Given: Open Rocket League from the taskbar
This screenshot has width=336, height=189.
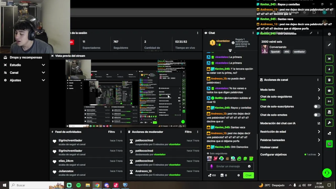Looking at the screenshot, I should click(x=125, y=185).
